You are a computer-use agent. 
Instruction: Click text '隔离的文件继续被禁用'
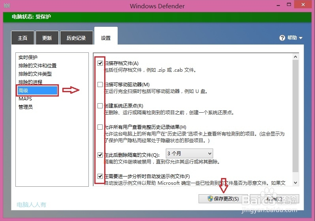pyautogui.click(x=128, y=162)
